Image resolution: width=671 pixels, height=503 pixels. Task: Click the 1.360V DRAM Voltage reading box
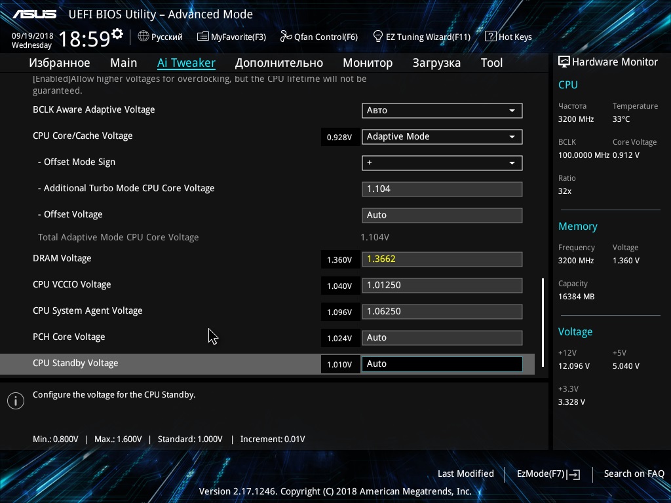(x=340, y=259)
